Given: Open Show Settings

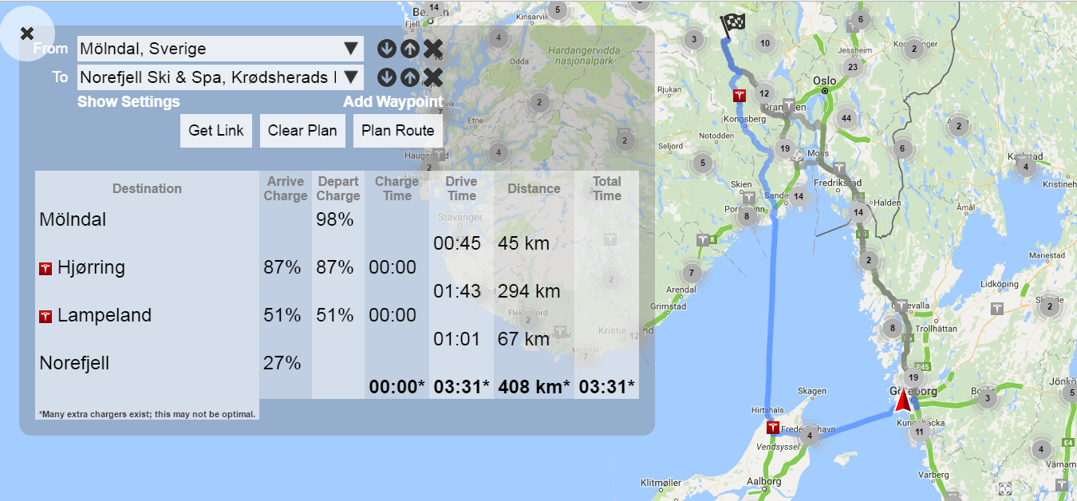Looking at the screenshot, I should pos(128,101).
